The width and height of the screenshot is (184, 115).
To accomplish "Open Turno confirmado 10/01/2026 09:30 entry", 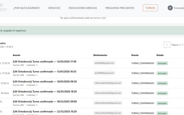I will 44,82.
